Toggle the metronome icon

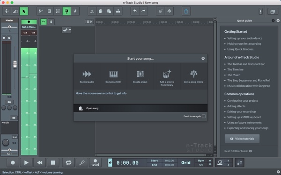point(220,162)
